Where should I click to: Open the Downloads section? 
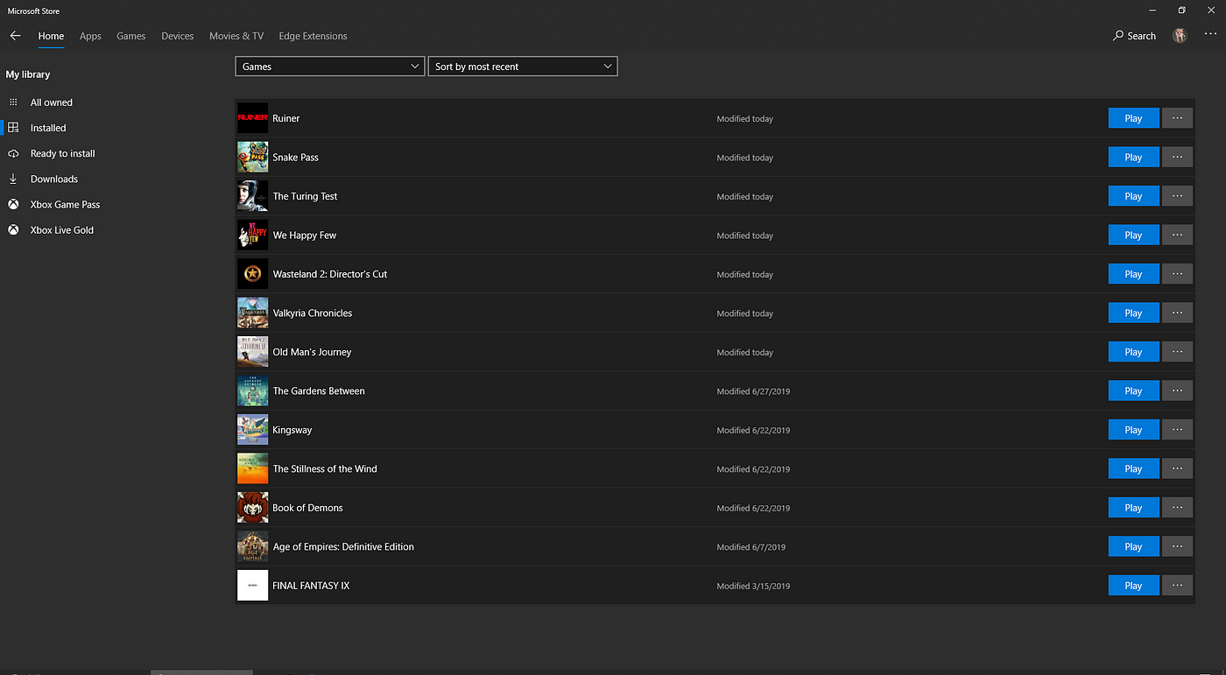coord(54,179)
